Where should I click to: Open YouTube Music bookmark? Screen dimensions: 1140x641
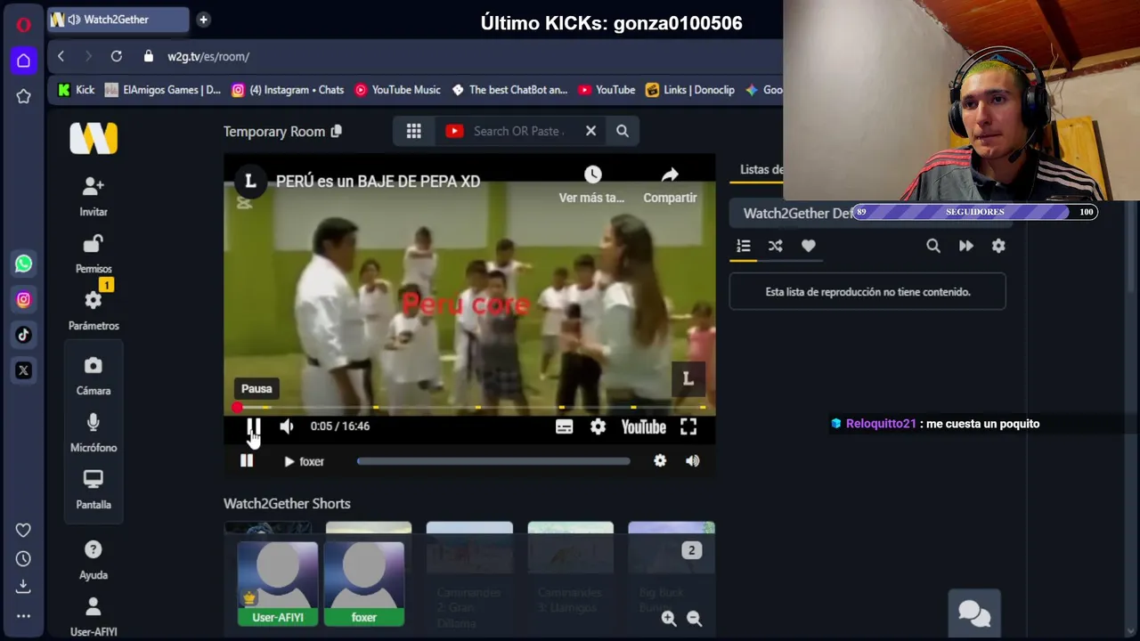(x=397, y=90)
